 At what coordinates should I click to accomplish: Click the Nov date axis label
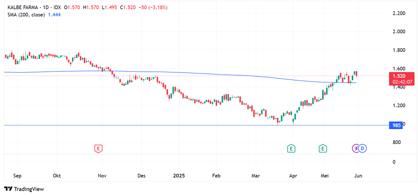tap(102, 176)
